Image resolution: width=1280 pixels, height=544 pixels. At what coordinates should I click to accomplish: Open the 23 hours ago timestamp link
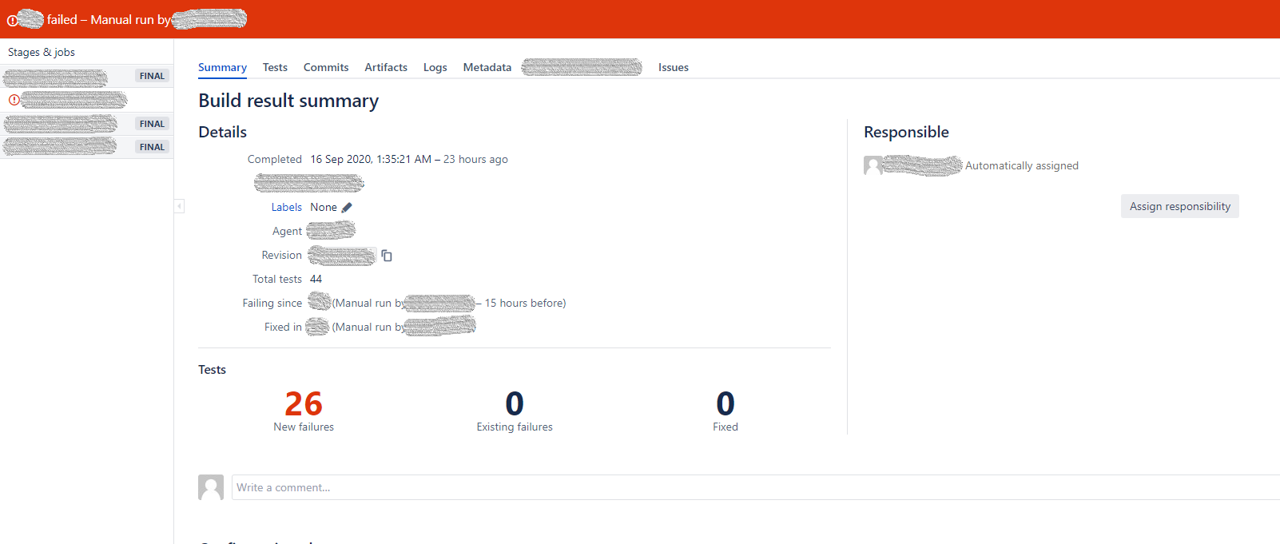pos(475,160)
